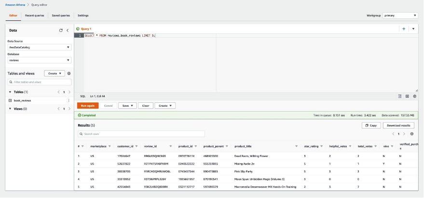Collapse the Data side panel

tap(68, 30)
